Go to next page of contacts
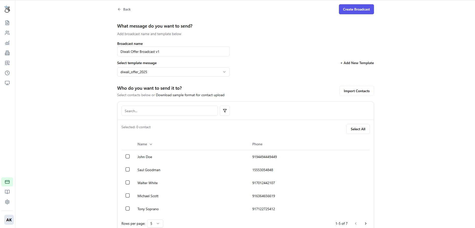 pyautogui.click(x=365, y=223)
